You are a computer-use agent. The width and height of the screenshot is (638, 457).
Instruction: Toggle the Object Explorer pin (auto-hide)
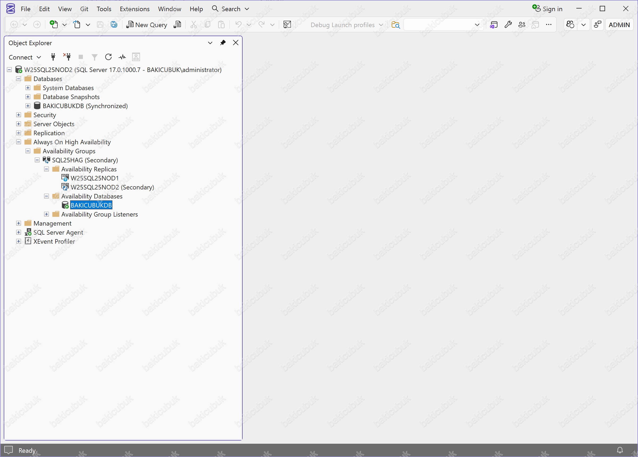click(223, 43)
